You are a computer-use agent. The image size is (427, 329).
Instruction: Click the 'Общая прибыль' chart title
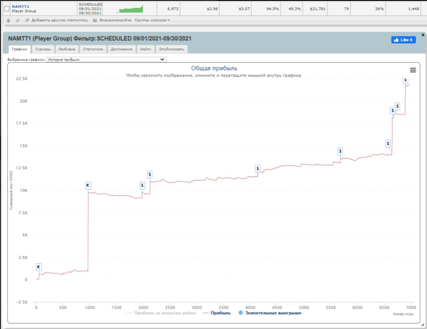click(214, 68)
